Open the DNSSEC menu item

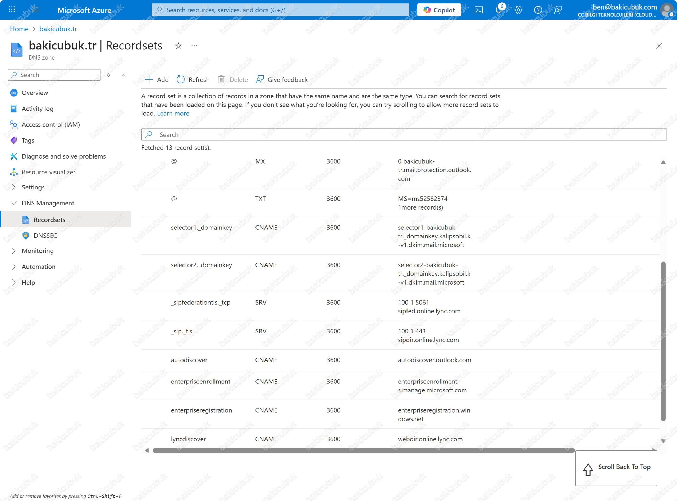click(45, 235)
